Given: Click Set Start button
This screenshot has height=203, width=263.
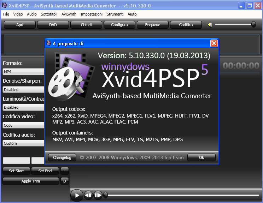Looking at the screenshot, I should 16,171.
